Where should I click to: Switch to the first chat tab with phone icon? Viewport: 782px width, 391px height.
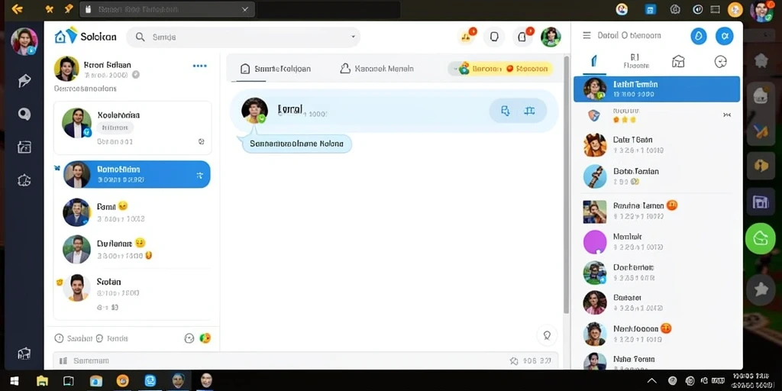point(275,69)
